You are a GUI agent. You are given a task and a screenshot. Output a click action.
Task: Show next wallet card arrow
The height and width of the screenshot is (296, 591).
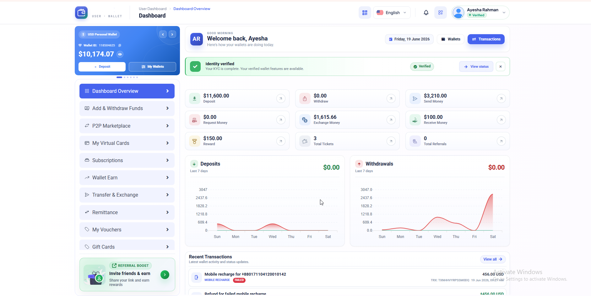pos(172,34)
